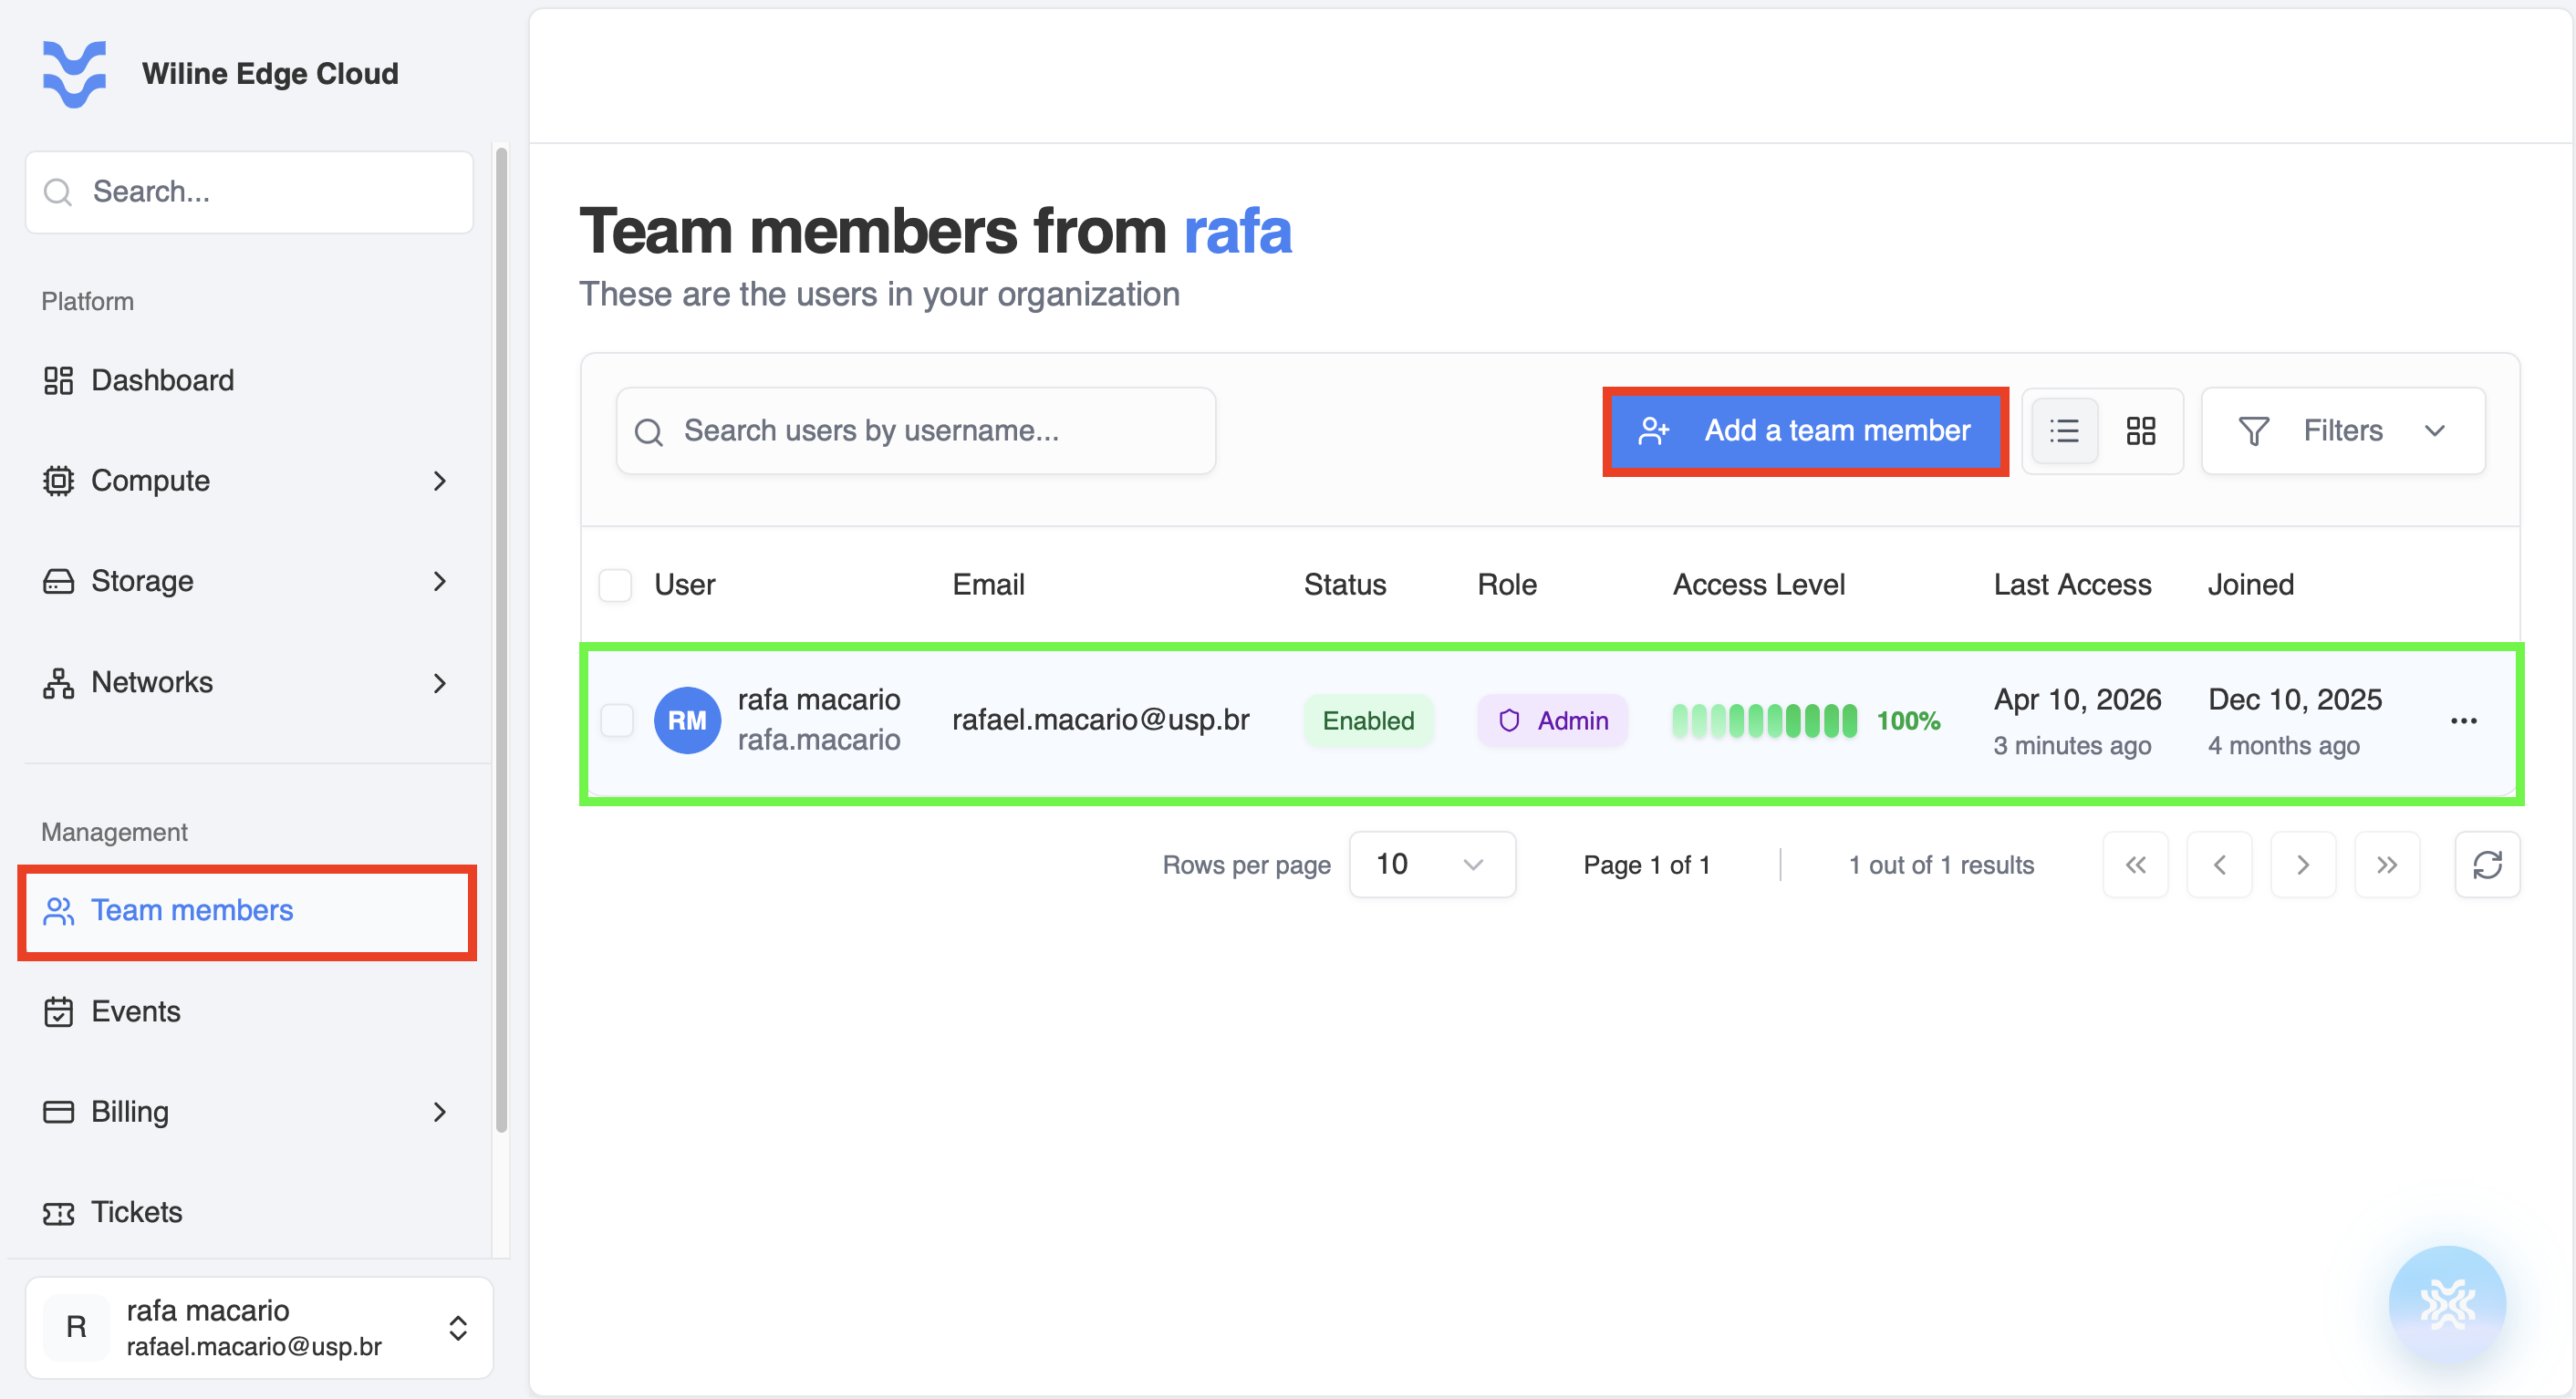Open row actions three-dots menu for rafa macario
Screen dimensions: 2576x1399
(2463, 721)
